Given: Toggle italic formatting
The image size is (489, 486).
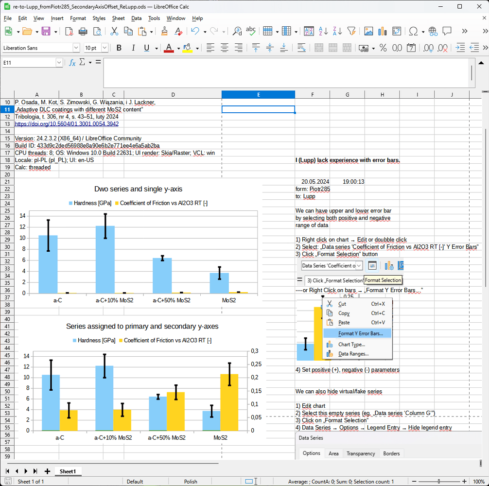Looking at the screenshot, I should (133, 48).
